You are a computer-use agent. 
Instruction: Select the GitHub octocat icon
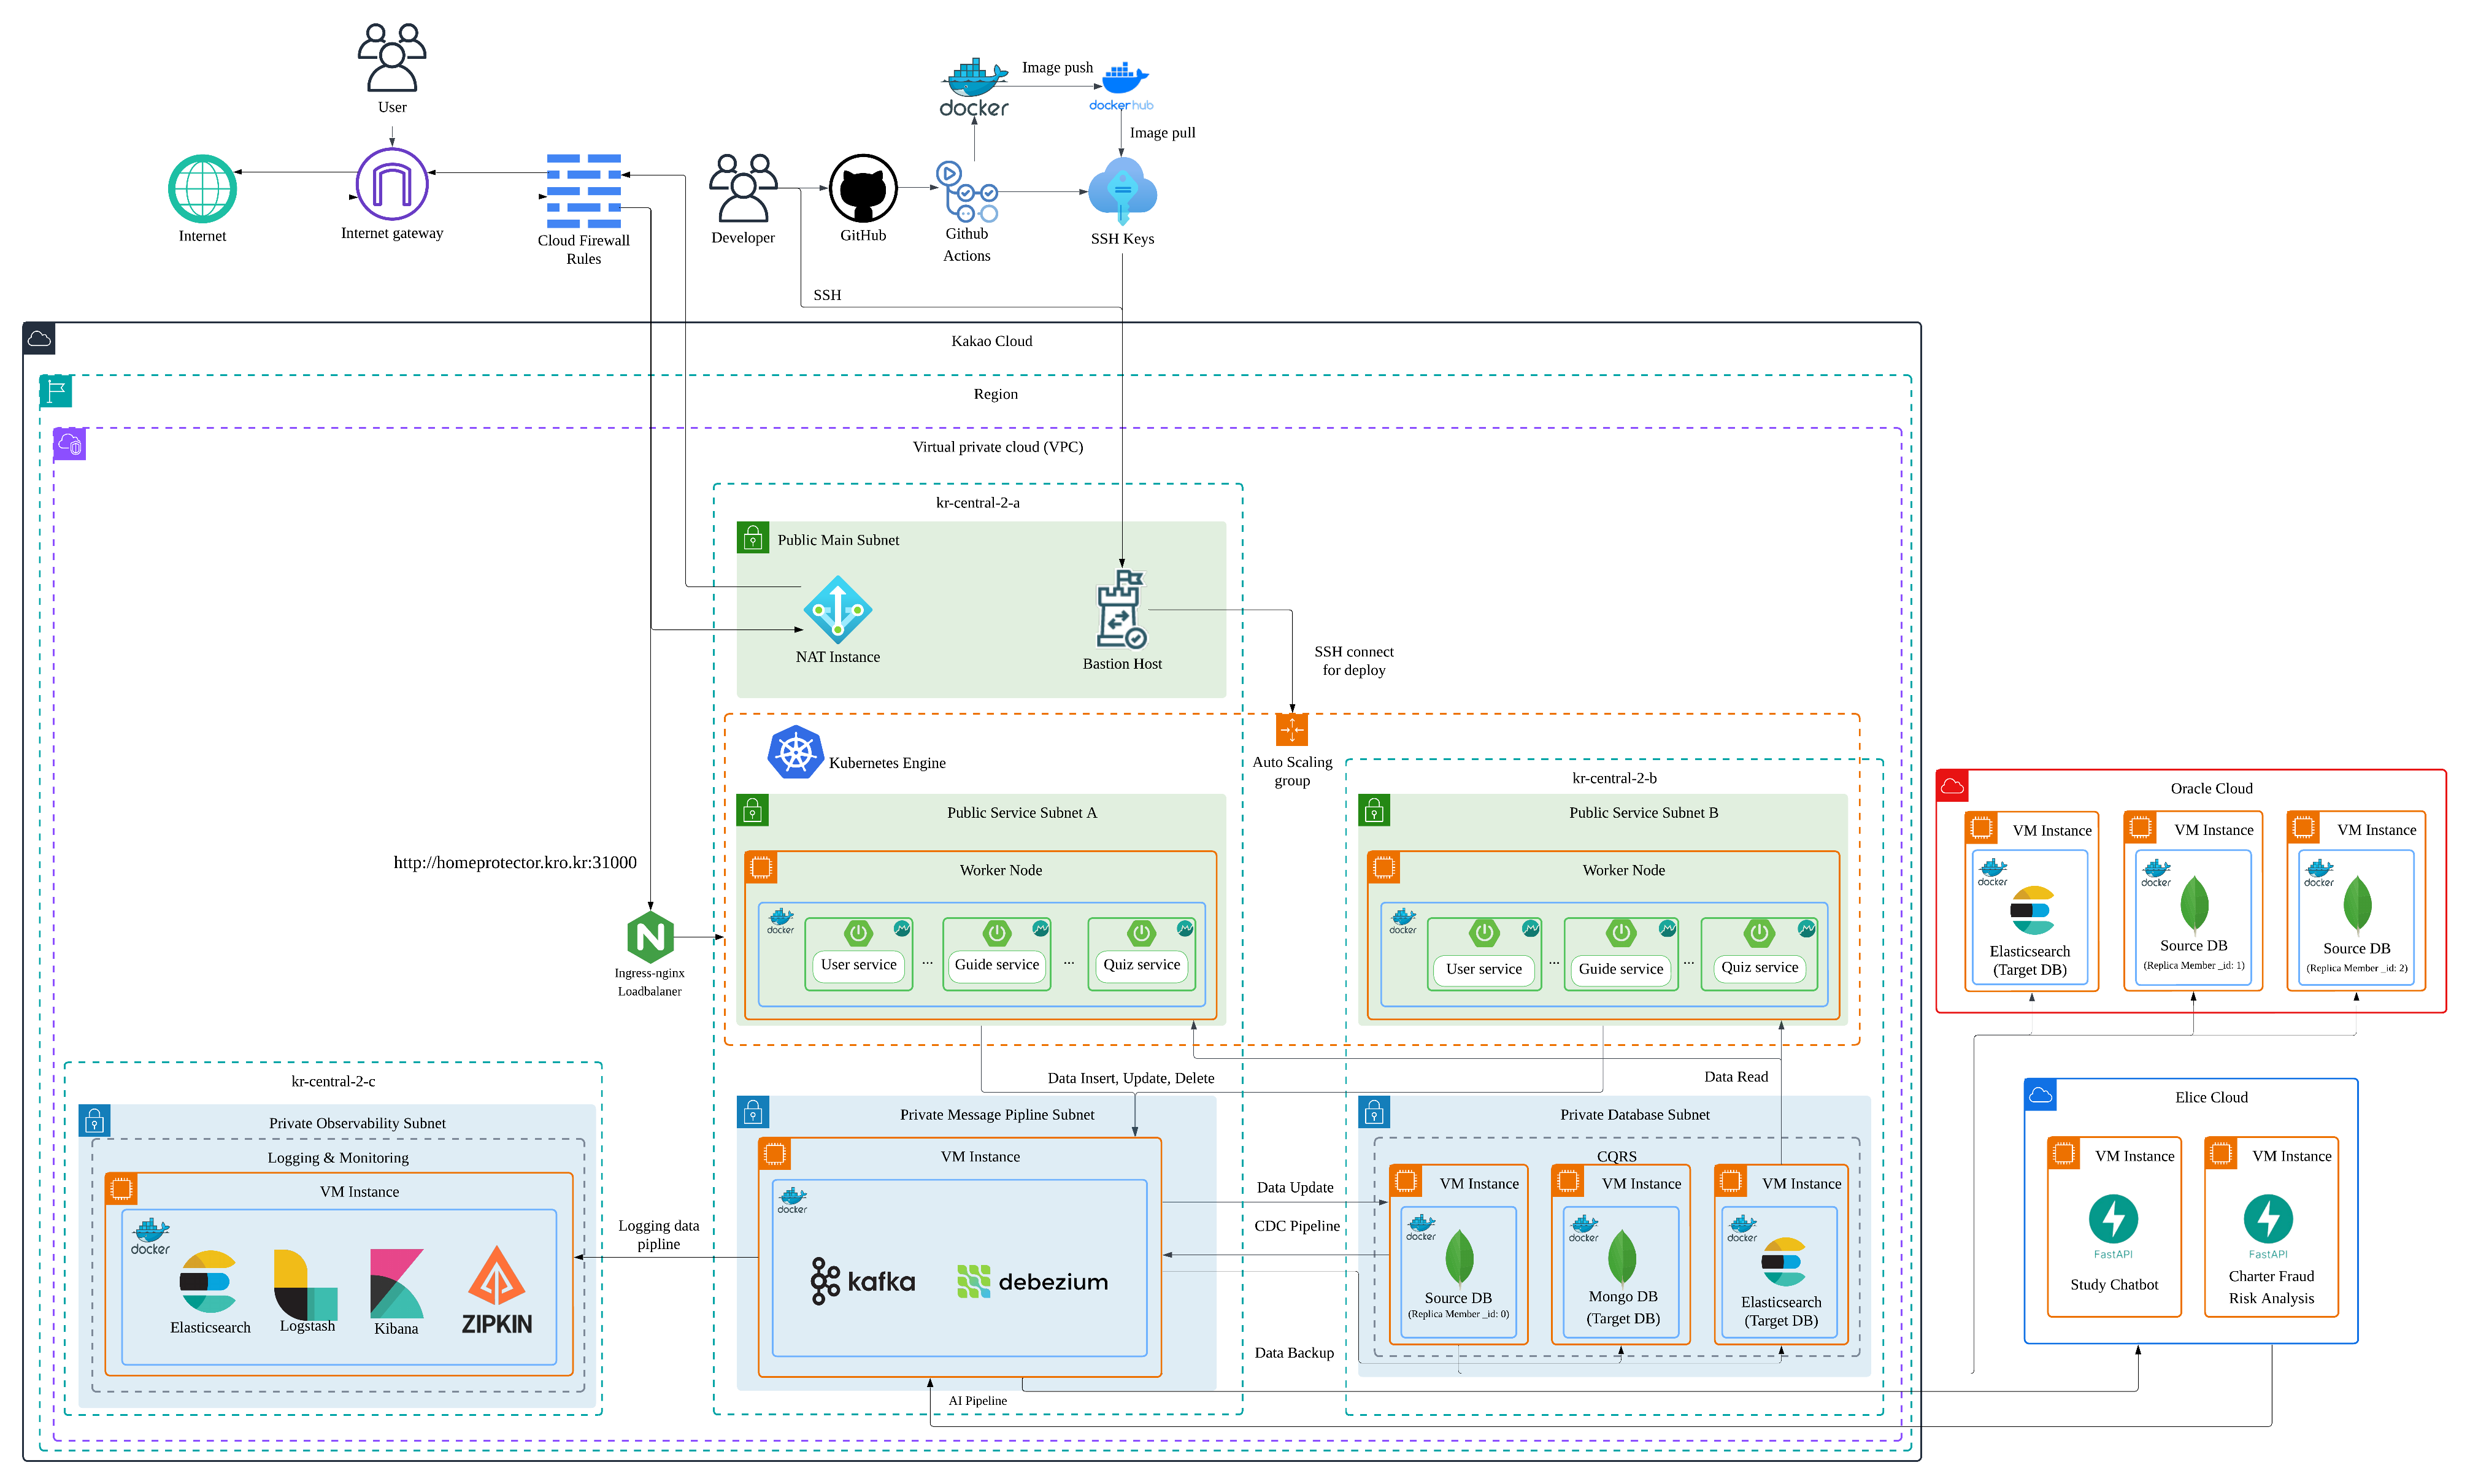point(863,188)
